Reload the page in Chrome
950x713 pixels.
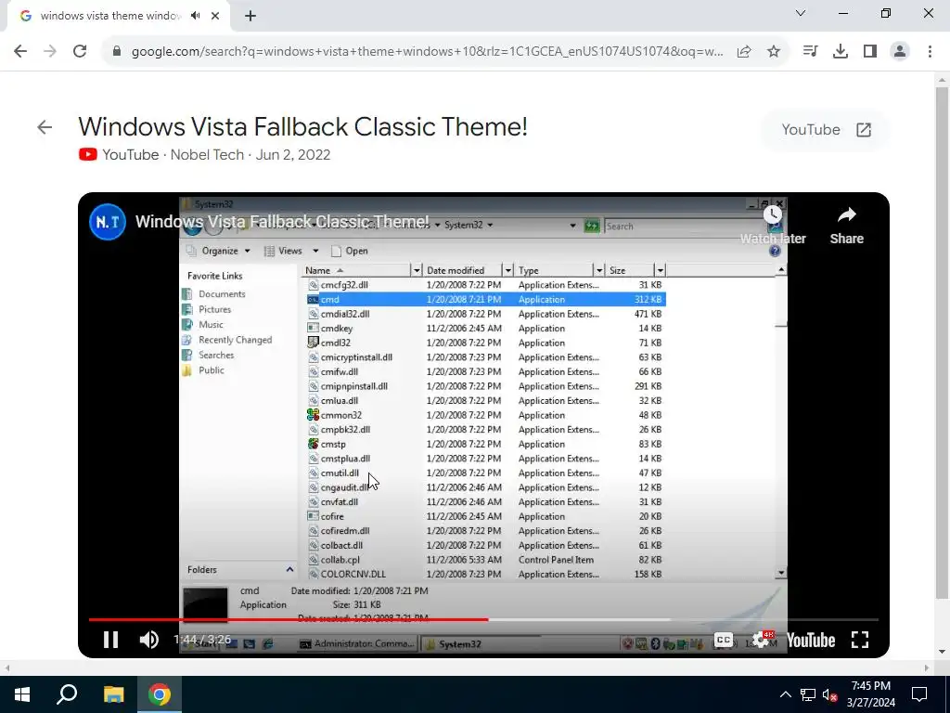coord(80,52)
